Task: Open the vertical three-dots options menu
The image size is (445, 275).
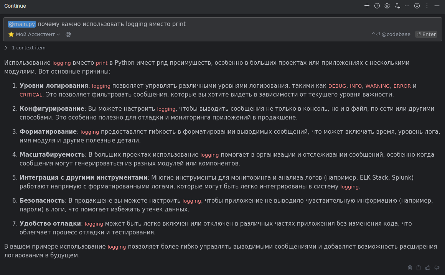Action: coord(427,6)
